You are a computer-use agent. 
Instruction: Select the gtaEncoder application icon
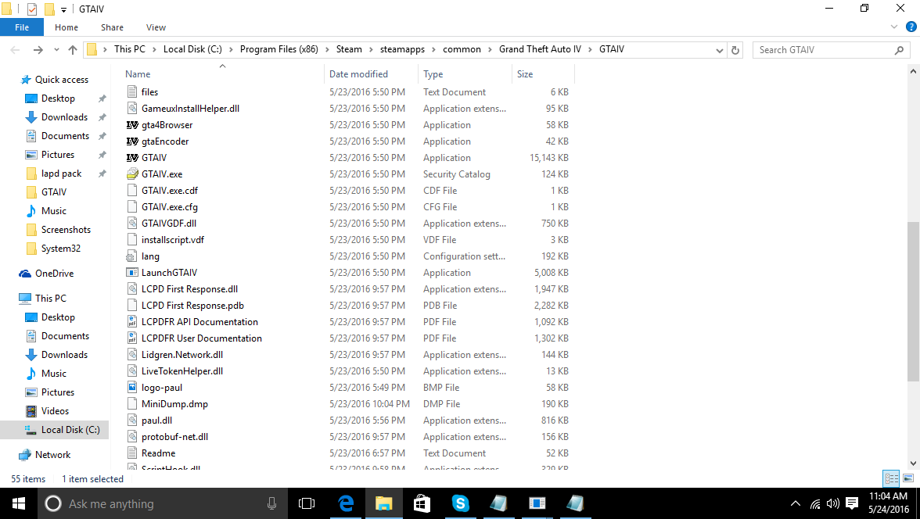pyautogui.click(x=133, y=141)
